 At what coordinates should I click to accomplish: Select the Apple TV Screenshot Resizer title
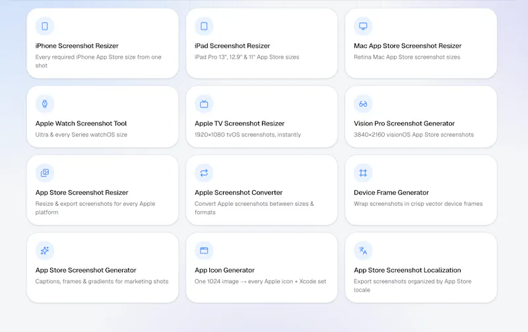pyautogui.click(x=240, y=123)
